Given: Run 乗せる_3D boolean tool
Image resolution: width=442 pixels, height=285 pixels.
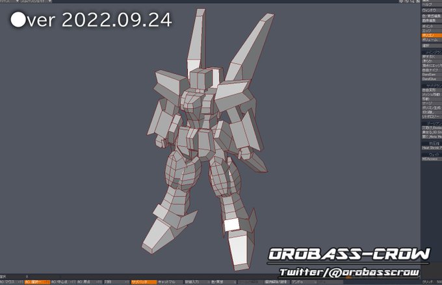Looking at the screenshot, I should coord(432,132).
